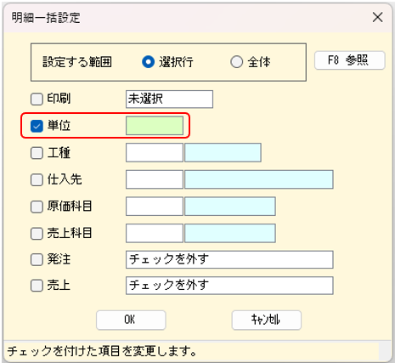Toggle the 売上科目 checkbox
Image resolution: width=395 pixels, height=363 pixels.
pyautogui.click(x=37, y=234)
